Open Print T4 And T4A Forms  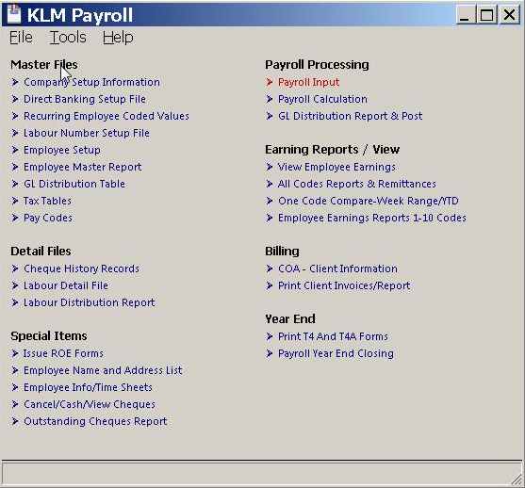(x=333, y=336)
